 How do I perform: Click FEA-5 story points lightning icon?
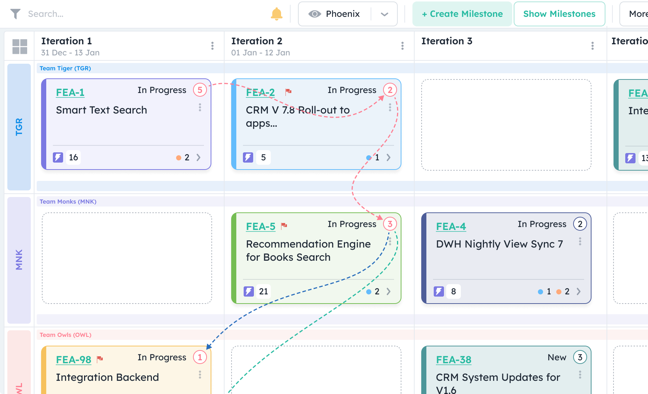(249, 291)
